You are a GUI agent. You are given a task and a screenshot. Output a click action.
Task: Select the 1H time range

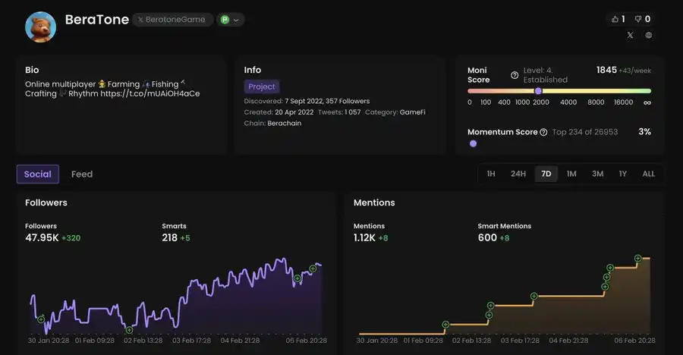(x=491, y=174)
